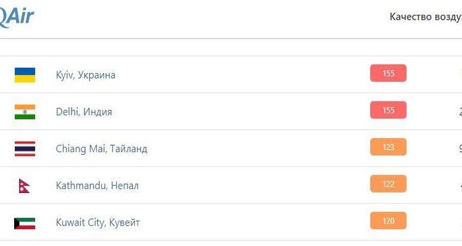The image size is (462, 246).
Task: Click Kyiv's red 155 AQI badge
Action: (388, 74)
